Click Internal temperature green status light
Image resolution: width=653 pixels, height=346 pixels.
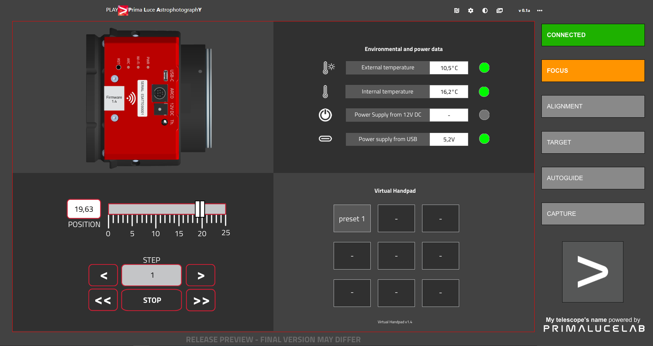coord(484,92)
